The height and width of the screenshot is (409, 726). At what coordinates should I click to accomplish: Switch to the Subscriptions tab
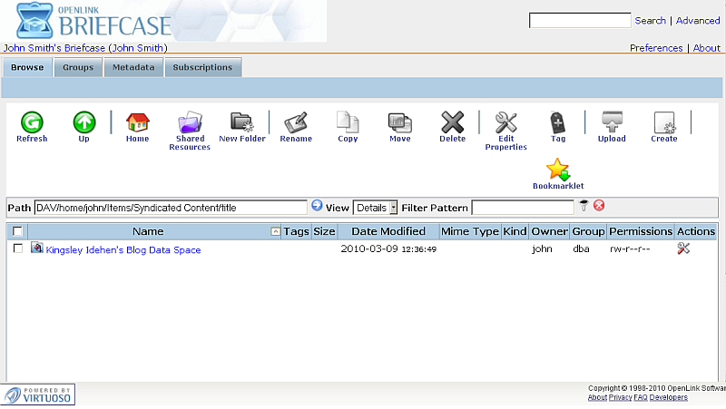pyautogui.click(x=202, y=67)
